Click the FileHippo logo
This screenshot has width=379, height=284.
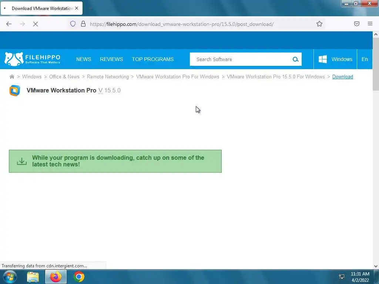tap(33, 59)
